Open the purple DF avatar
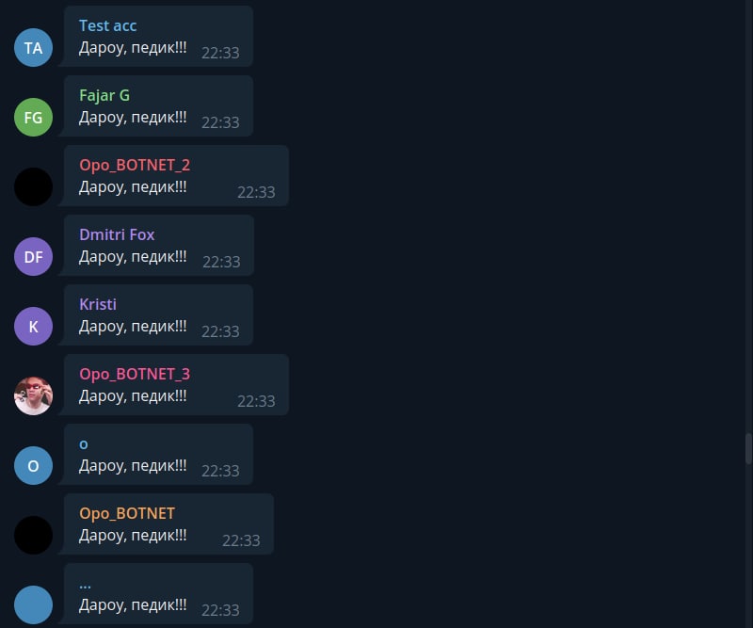The width and height of the screenshot is (753, 628). pyautogui.click(x=33, y=257)
